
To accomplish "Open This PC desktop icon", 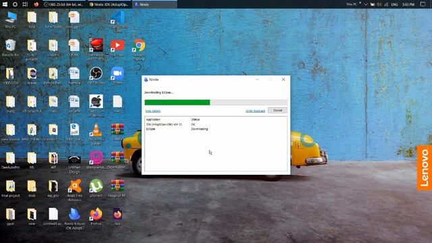I will pyautogui.click(x=11, y=20).
